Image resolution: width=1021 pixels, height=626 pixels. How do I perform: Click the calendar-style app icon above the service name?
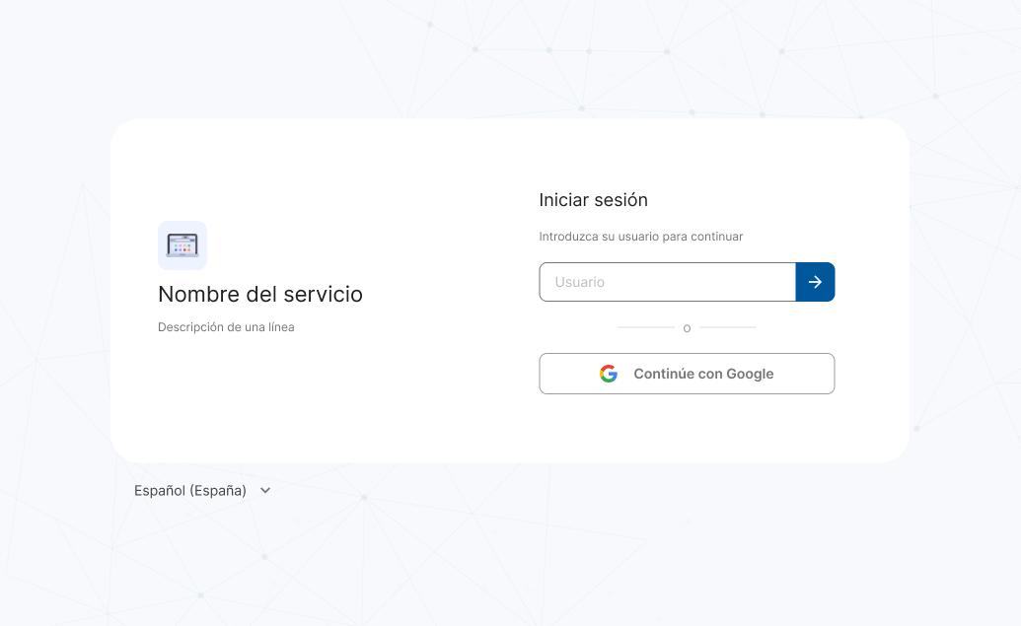pos(182,244)
